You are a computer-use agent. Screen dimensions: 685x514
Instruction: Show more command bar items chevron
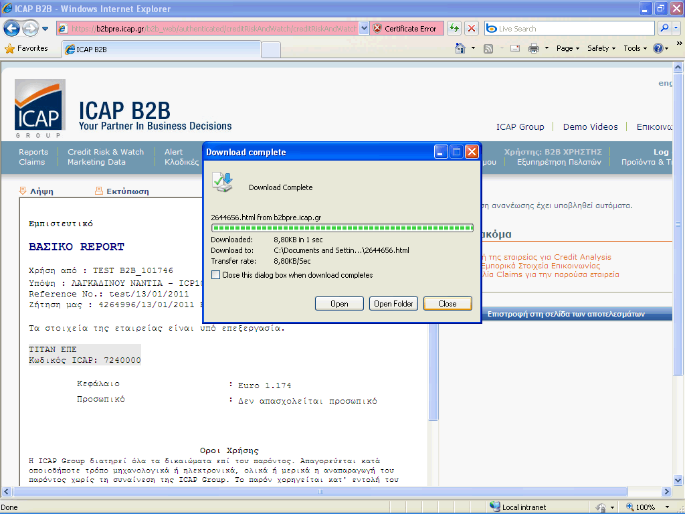coord(679,44)
